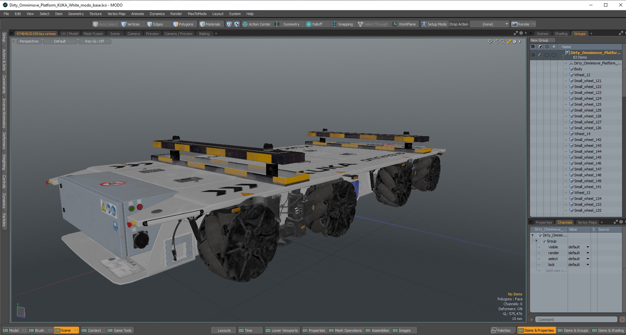
Task: Open the MaxToModo menu
Action: point(197,14)
